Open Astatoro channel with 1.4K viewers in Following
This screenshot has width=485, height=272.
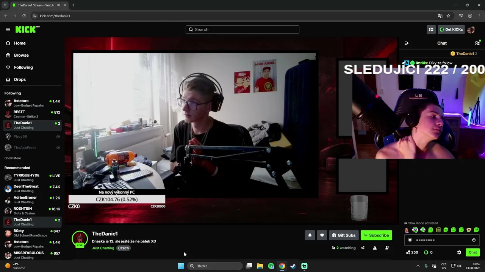(32, 103)
